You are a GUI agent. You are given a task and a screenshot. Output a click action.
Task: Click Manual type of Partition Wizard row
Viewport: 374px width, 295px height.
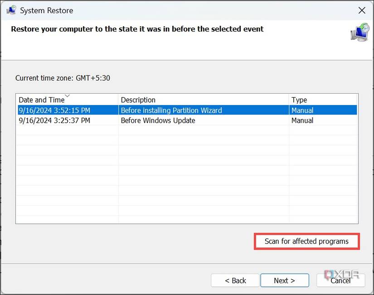coord(302,110)
